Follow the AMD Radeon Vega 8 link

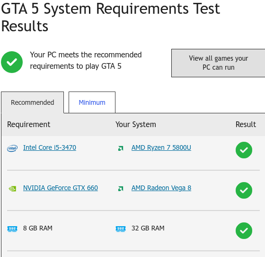coord(161,188)
